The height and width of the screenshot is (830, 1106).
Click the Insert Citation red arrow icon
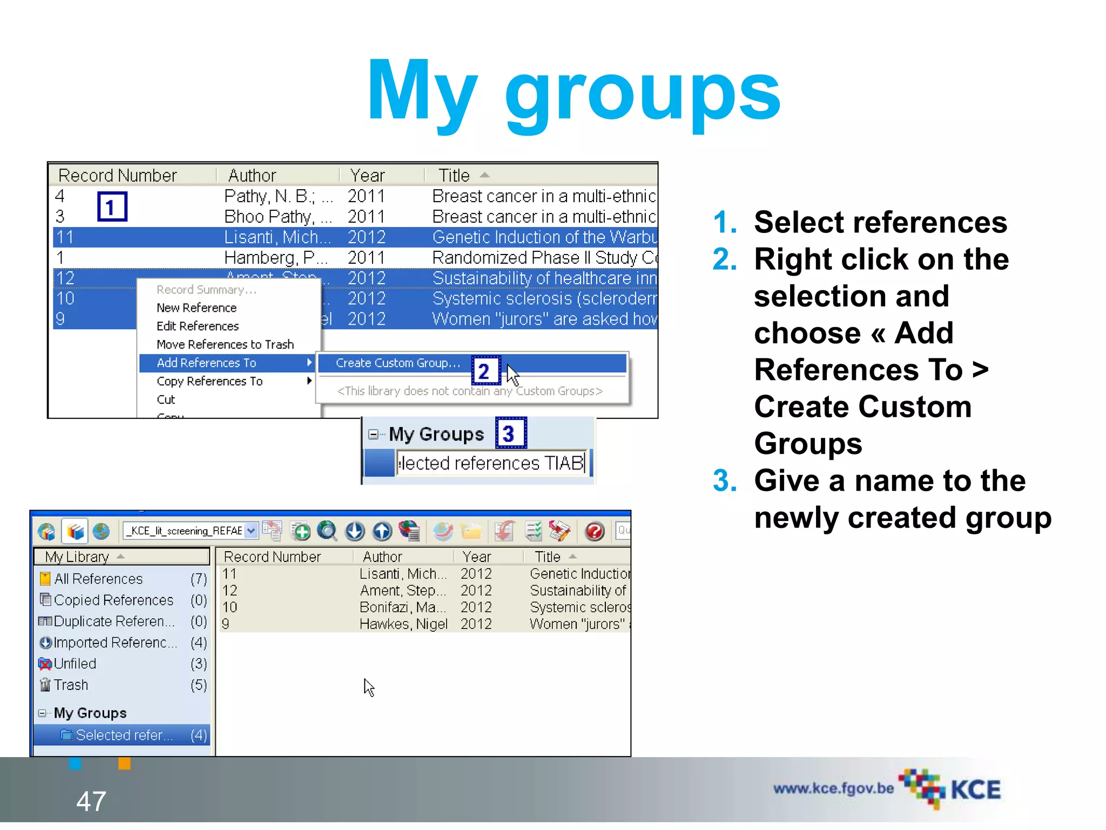coord(504,531)
